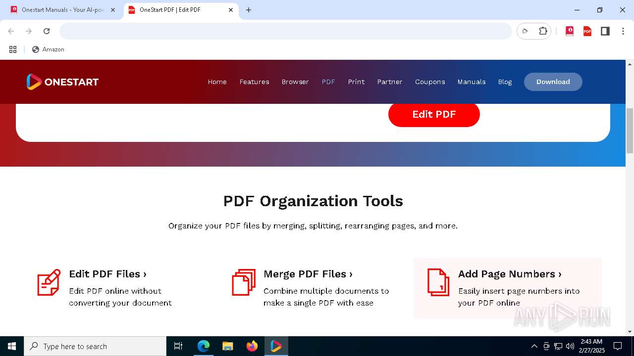The width and height of the screenshot is (634, 356).
Task: Click the Download button in header
Action: point(553,82)
